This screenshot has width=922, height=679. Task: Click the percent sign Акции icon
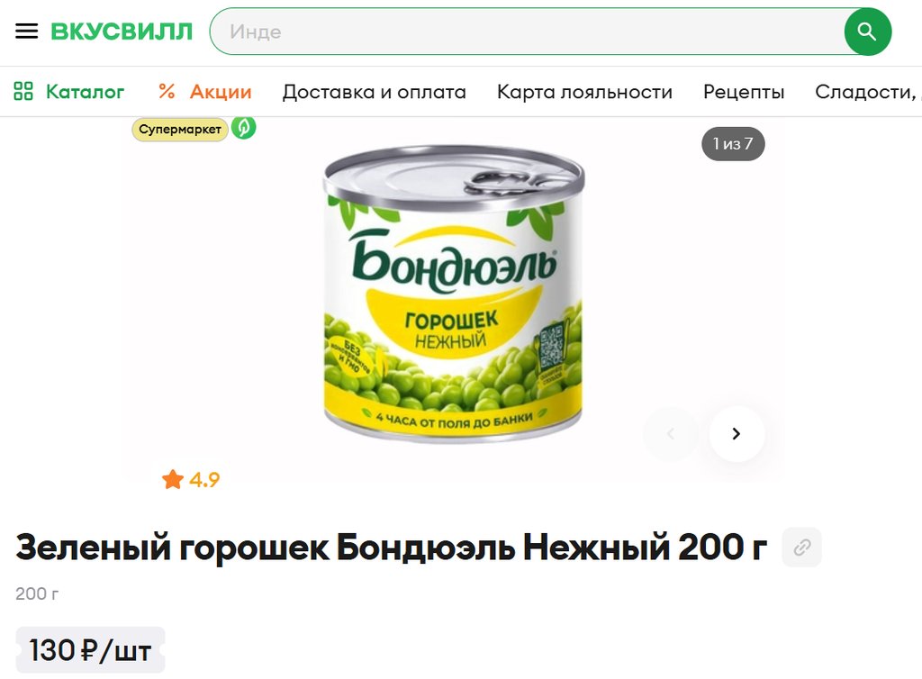[x=167, y=91]
